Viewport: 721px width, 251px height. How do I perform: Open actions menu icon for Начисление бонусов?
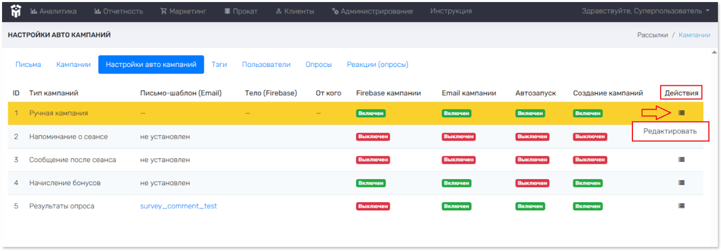click(x=681, y=183)
